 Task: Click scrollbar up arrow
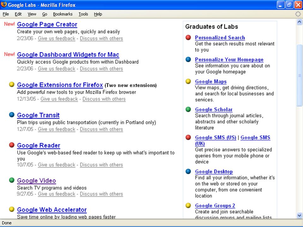click(x=299, y=22)
